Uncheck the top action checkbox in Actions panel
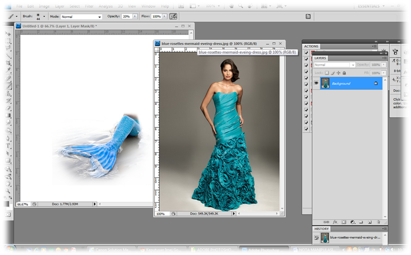411x255 pixels. (x=306, y=52)
